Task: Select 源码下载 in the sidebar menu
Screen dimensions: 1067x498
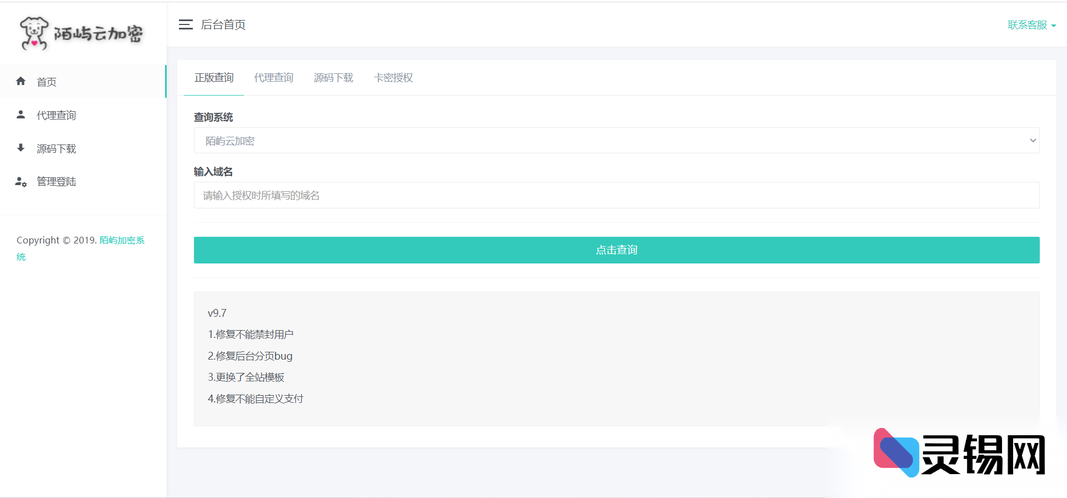Action: click(x=56, y=149)
